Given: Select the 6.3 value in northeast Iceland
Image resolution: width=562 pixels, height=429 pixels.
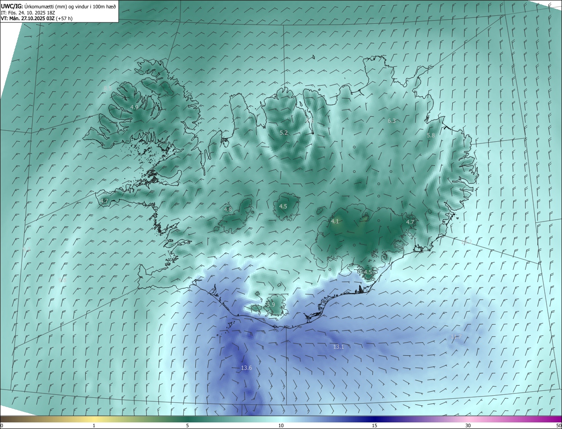Looking at the screenshot, I should (x=392, y=121).
